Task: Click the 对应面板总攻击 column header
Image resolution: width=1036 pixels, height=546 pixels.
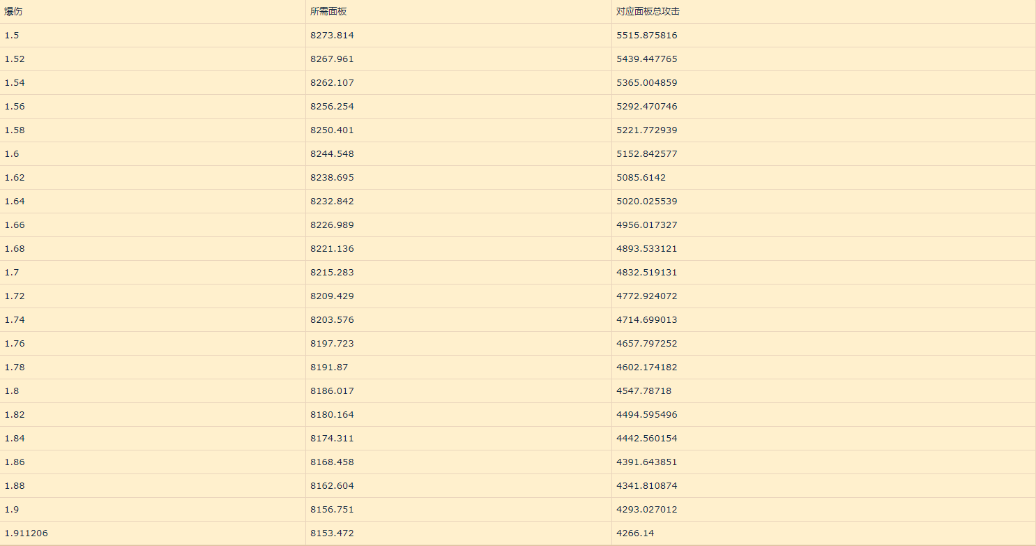Action: coord(824,11)
